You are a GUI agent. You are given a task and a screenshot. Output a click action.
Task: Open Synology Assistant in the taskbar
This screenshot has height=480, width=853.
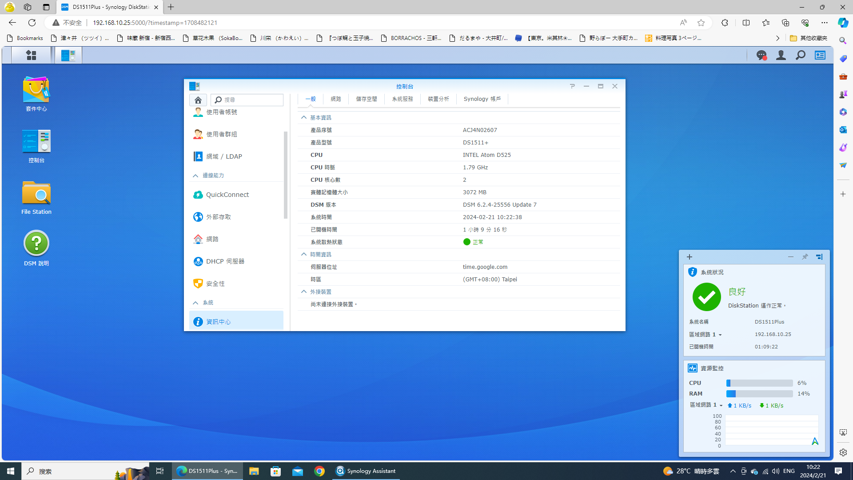coord(366,471)
